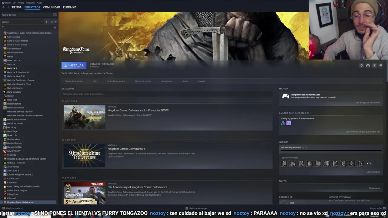Select Just Cause 3 in library list
388x218 pixels.
13,170
